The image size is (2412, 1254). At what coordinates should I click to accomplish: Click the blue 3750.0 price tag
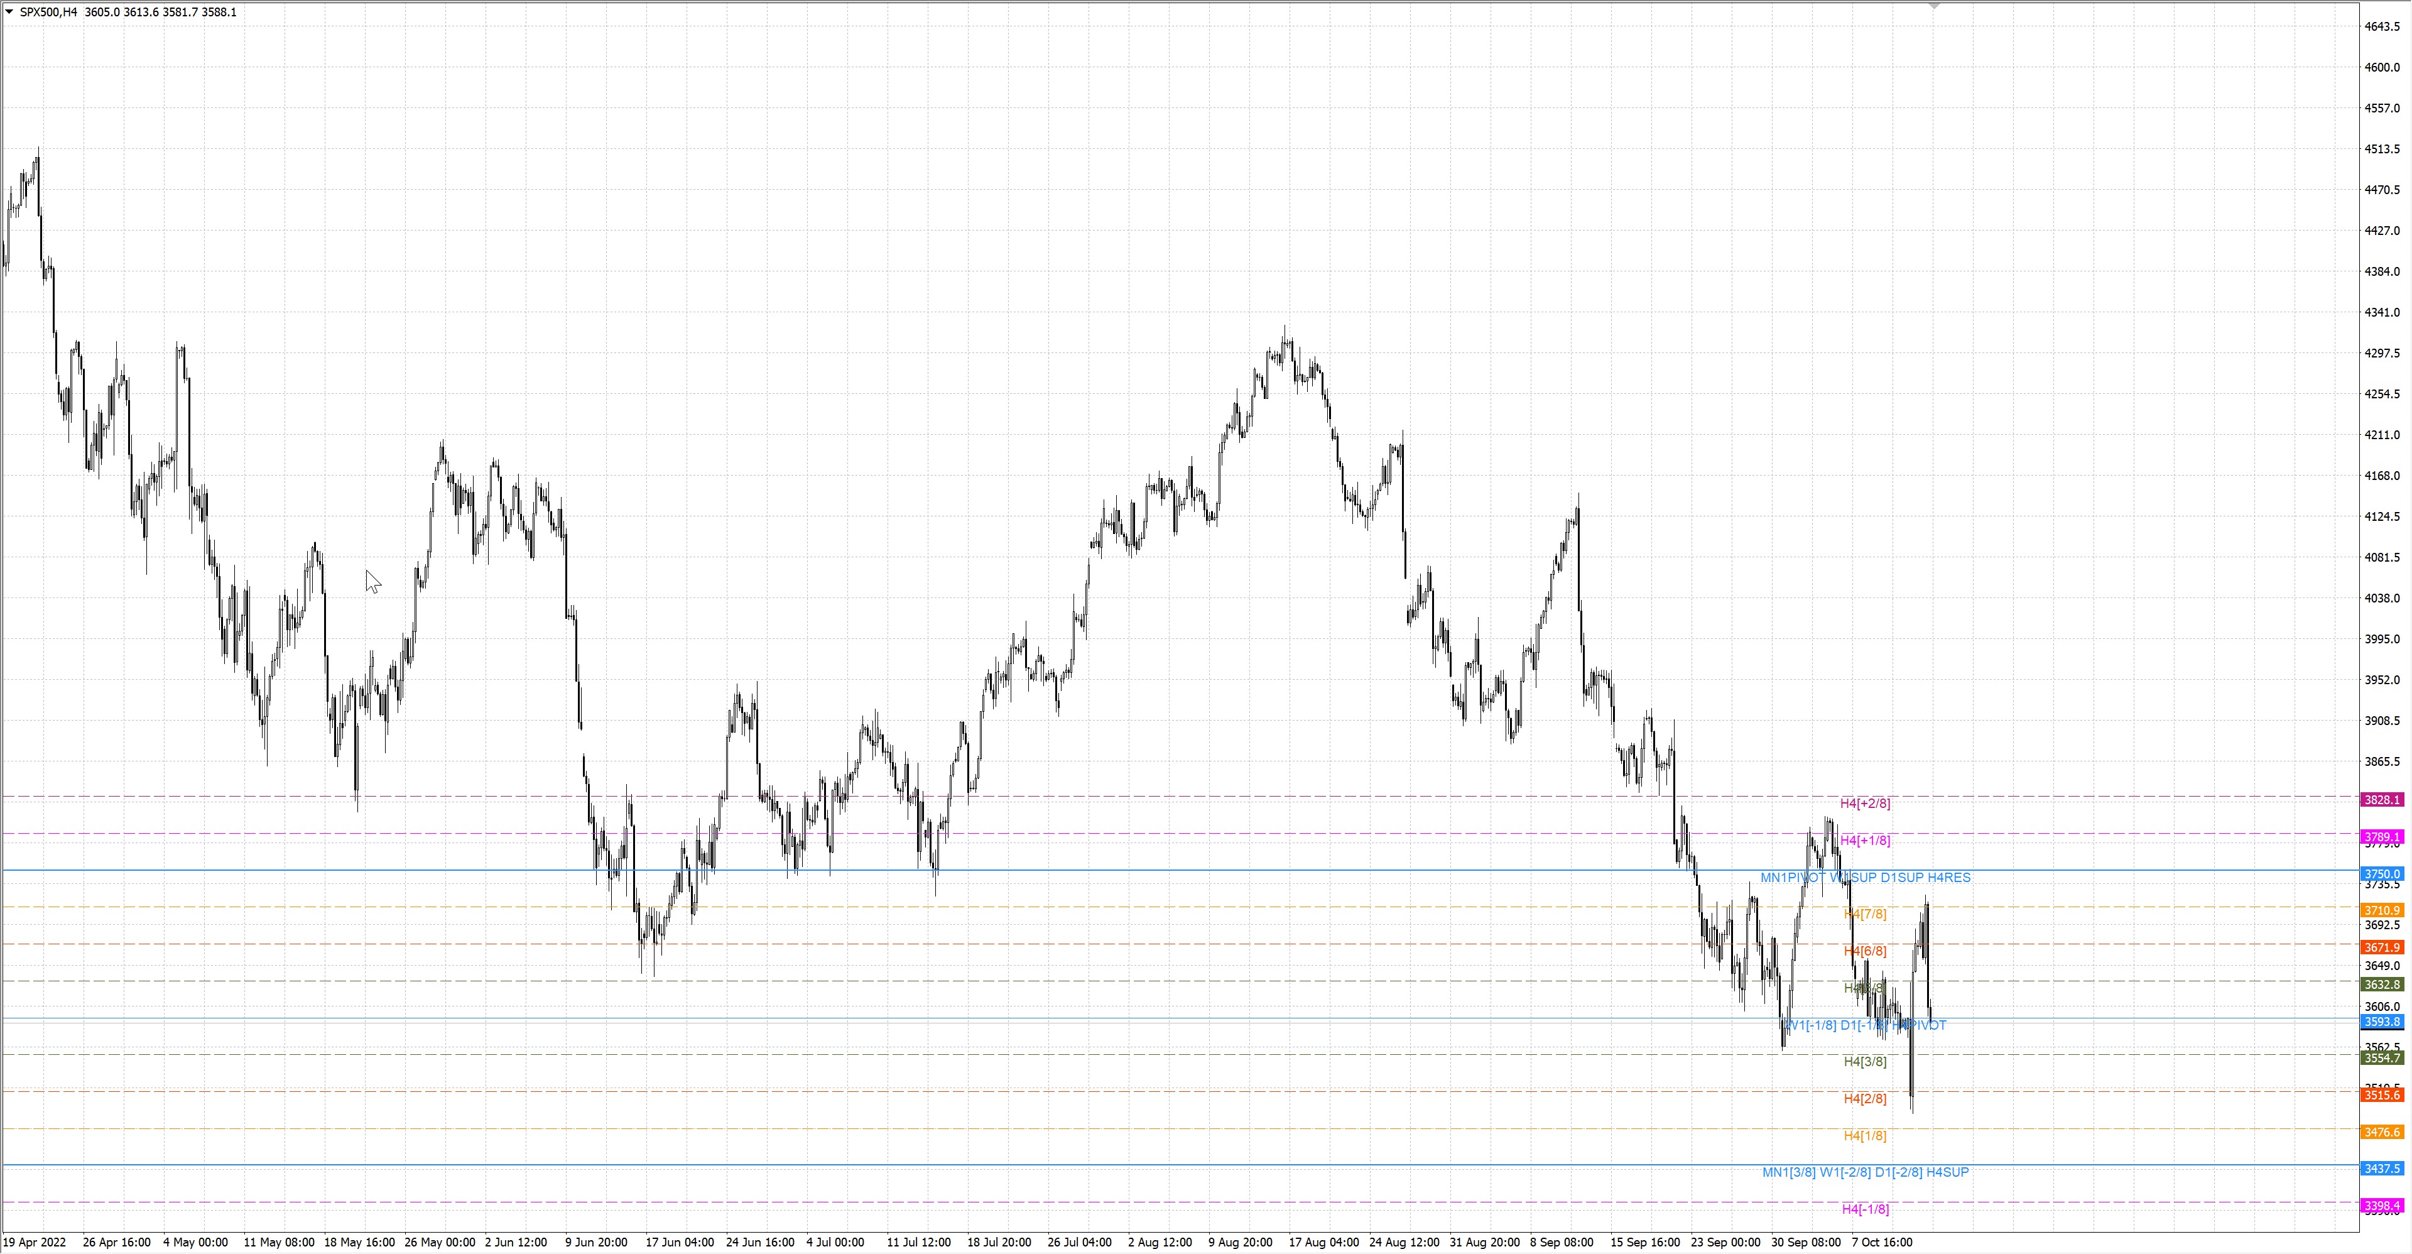click(x=2382, y=874)
